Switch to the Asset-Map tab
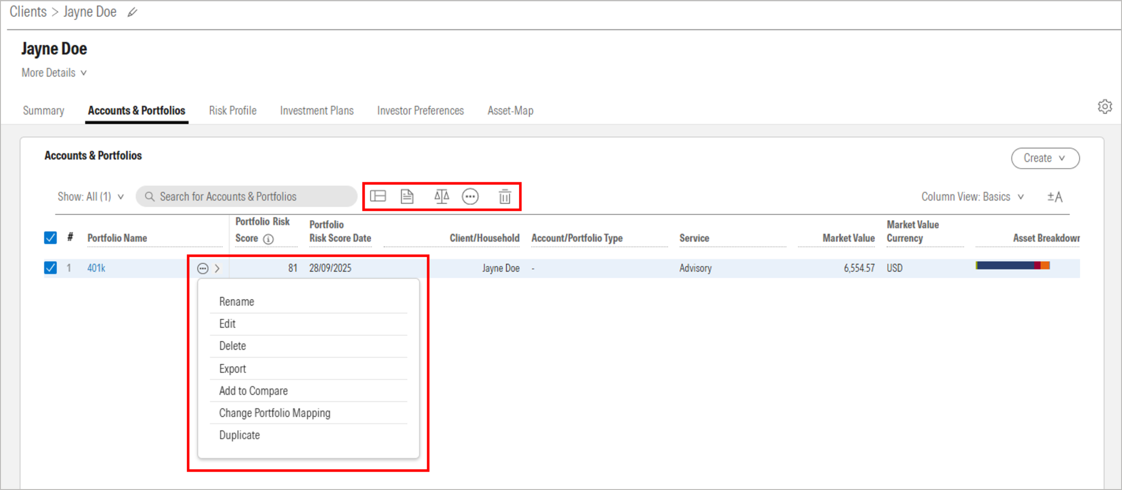The image size is (1122, 490). 511,111
